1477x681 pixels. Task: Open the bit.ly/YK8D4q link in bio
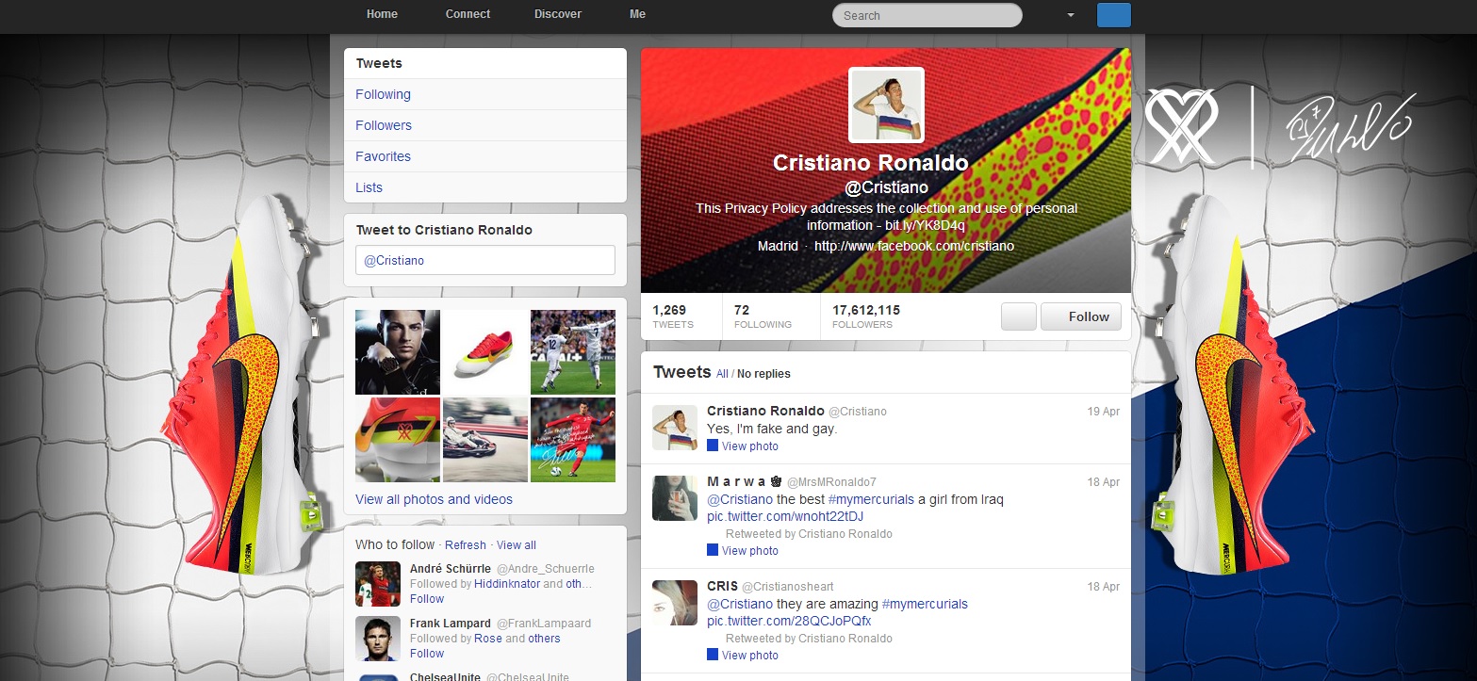click(x=925, y=225)
